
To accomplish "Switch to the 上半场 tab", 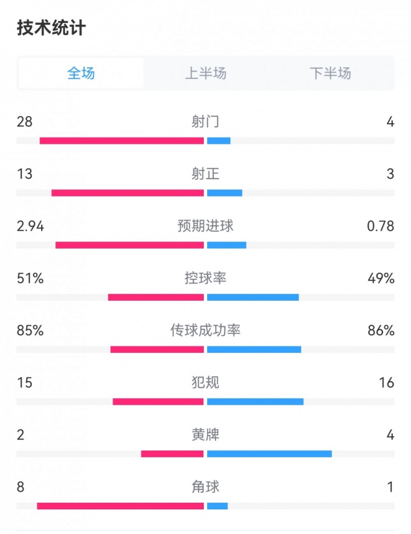I will [206, 73].
